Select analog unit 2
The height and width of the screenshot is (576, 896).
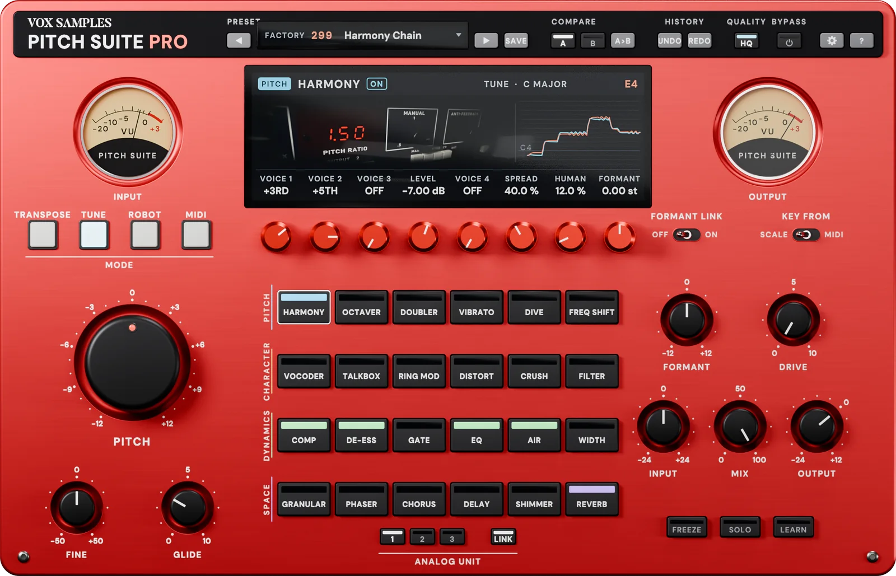422,537
